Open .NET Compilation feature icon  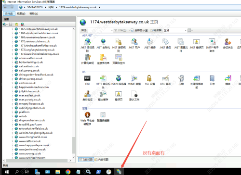coord(150,42)
